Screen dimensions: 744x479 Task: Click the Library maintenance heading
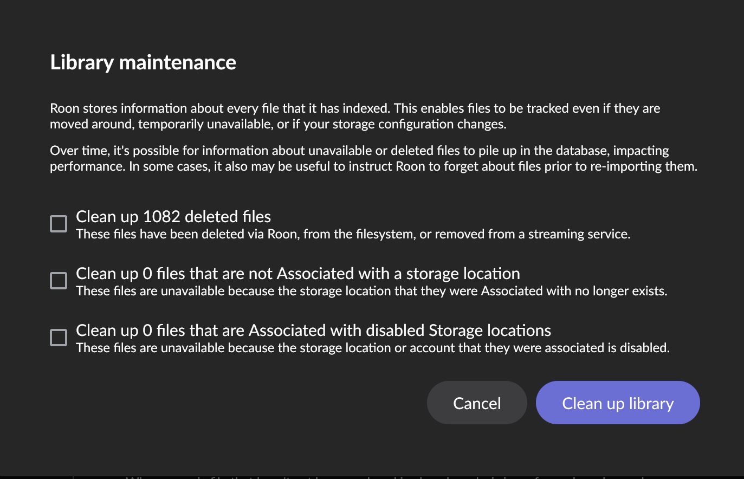click(x=143, y=62)
